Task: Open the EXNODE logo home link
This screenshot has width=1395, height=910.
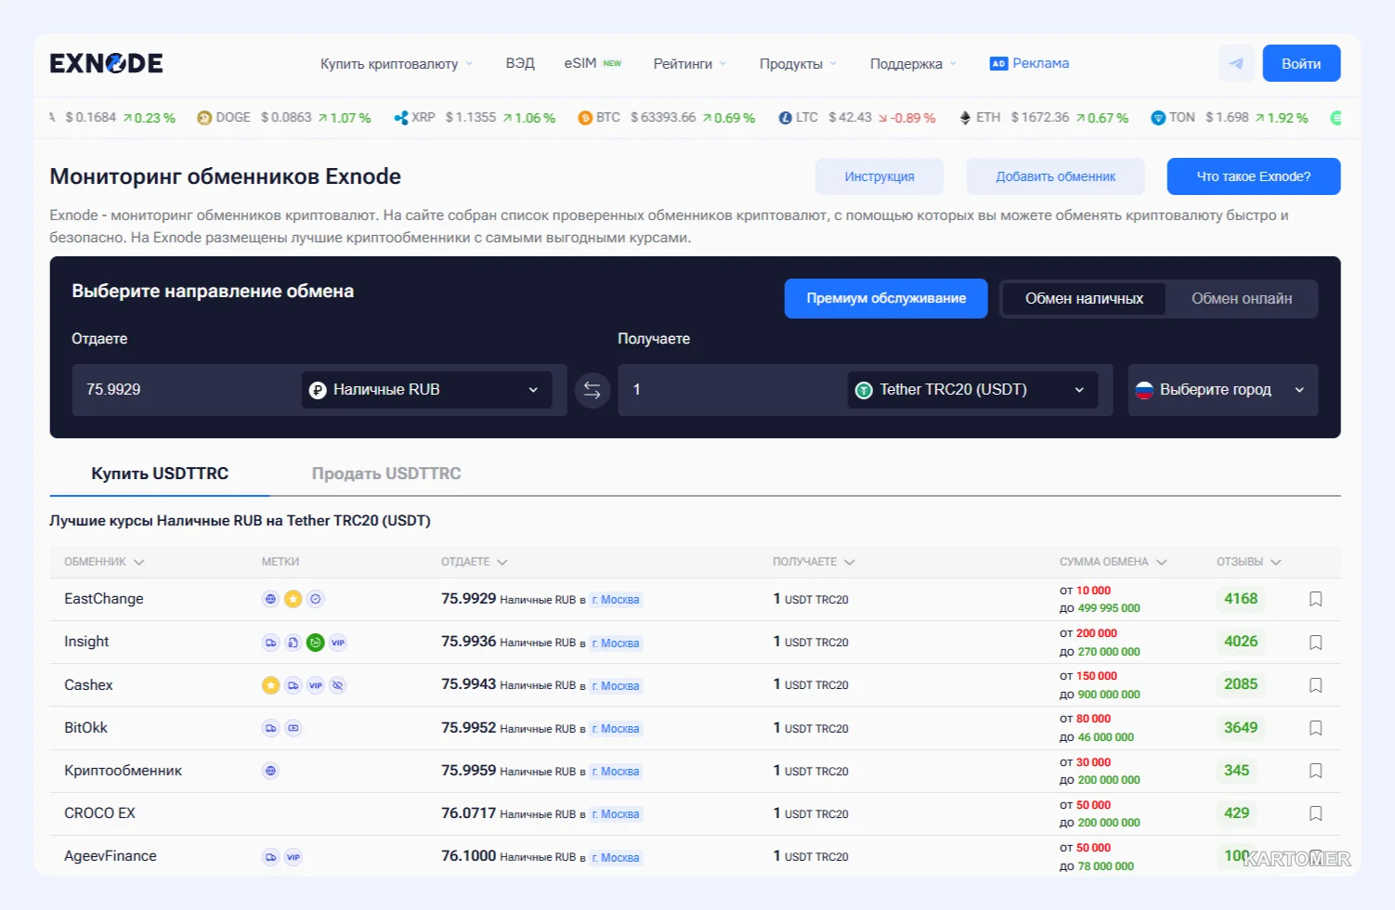Action: 106,63
